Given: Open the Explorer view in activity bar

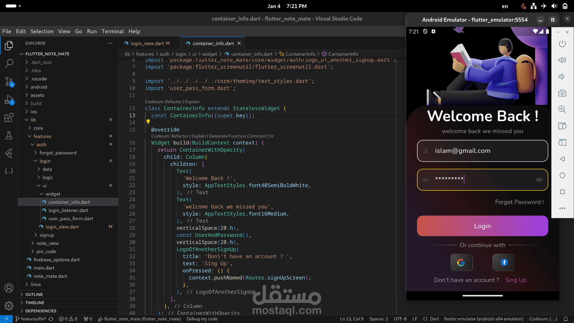Looking at the screenshot, I should (x=9, y=45).
